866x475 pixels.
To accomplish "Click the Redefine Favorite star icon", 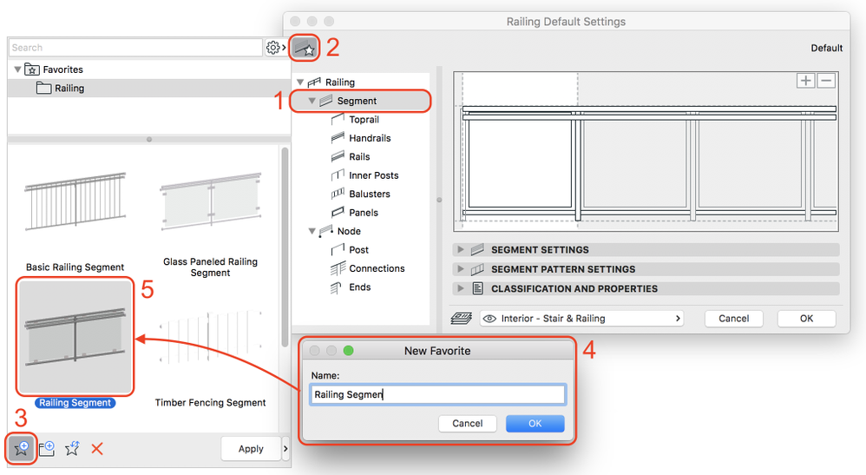I will 72,448.
